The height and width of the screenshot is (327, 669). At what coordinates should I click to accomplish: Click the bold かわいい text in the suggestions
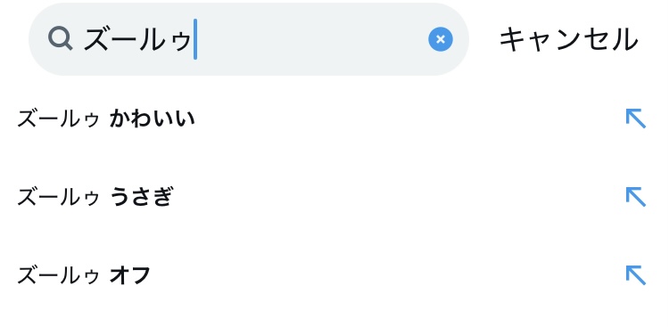point(153,119)
